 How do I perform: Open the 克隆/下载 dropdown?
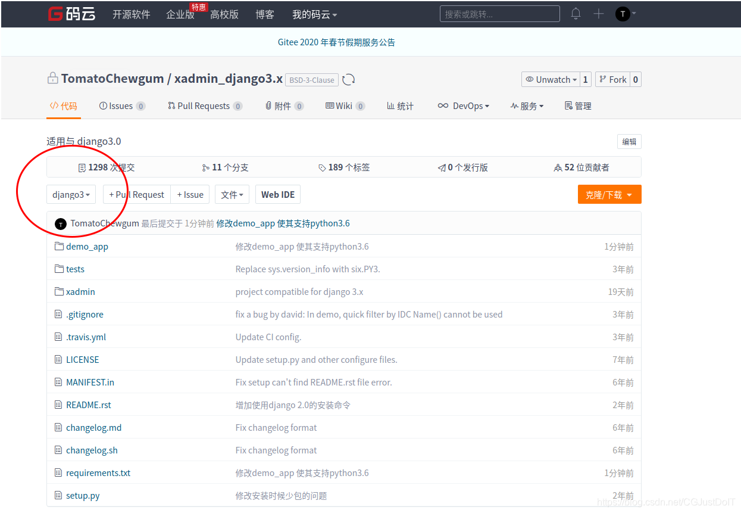tap(609, 194)
